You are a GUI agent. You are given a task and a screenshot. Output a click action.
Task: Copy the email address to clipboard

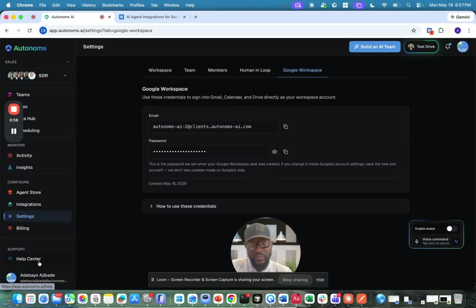[x=286, y=127]
